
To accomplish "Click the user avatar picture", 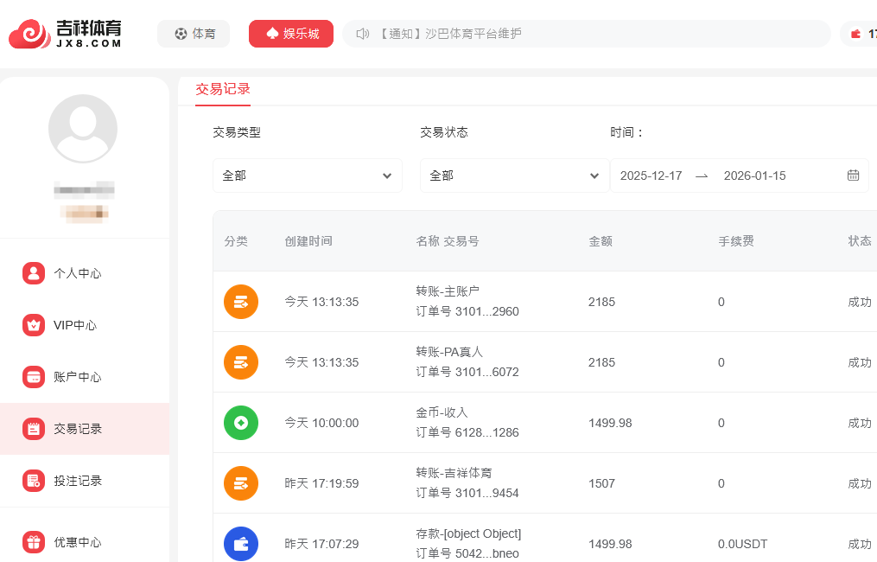I will 83,129.
